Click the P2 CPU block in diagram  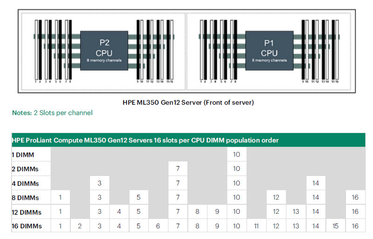[x=104, y=50]
